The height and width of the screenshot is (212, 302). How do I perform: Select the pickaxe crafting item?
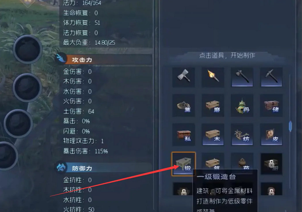coord(271,77)
